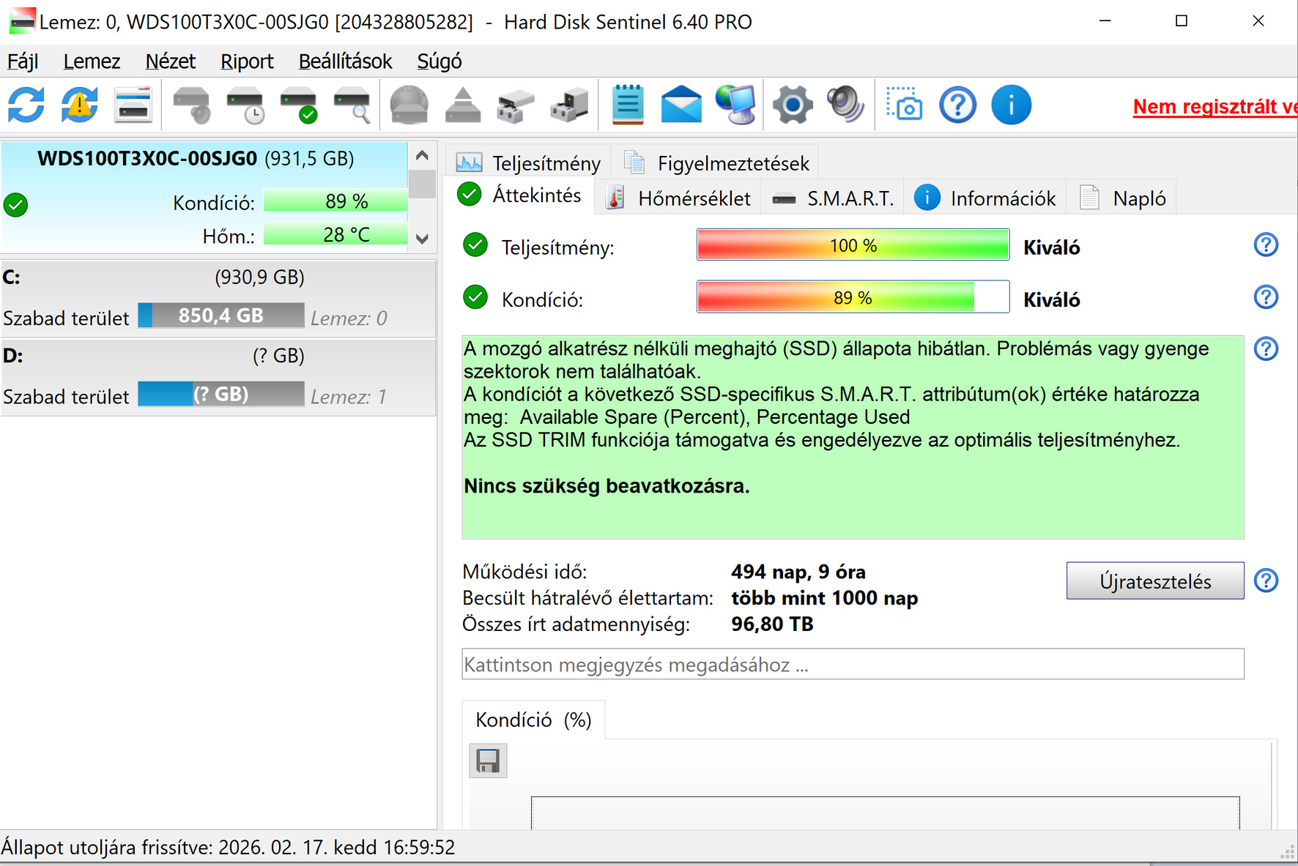Click the blue envelope e-mail icon
This screenshot has width=1298, height=866.
coord(681,105)
